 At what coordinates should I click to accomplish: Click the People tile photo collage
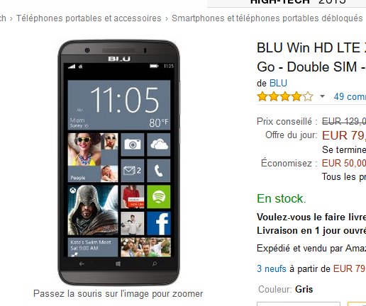[x=93, y=157]
